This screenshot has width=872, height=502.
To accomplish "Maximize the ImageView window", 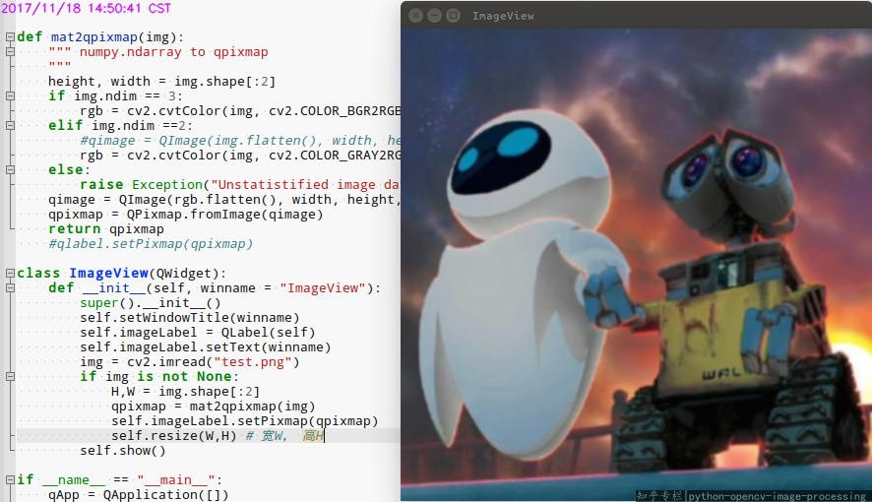I will (x=454, y=16).
